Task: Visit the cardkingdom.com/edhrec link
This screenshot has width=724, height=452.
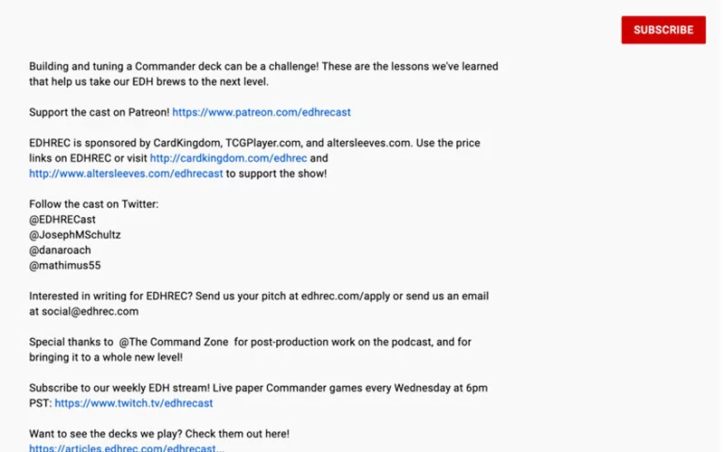Action: (x=228, y=158)
